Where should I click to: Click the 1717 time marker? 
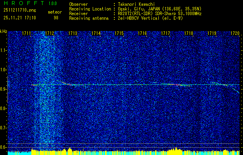tap(165, 33)
